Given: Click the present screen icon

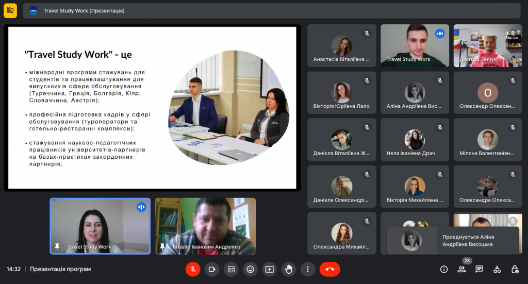Looking at the screenshot, I should (269, 269).
